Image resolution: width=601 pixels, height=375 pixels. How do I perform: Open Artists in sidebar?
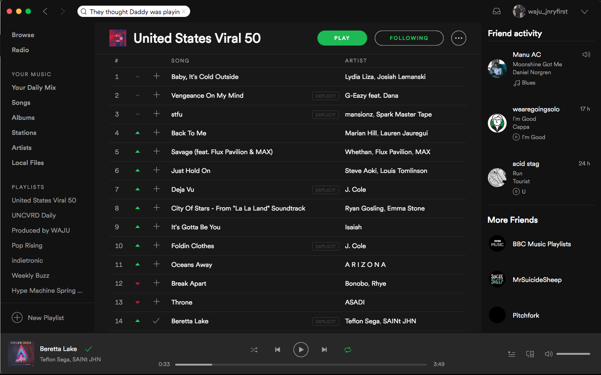pyautogui.click(x=22, y=148)
